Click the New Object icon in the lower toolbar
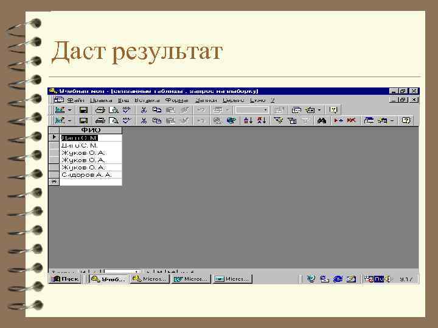 tap(383, 120)
